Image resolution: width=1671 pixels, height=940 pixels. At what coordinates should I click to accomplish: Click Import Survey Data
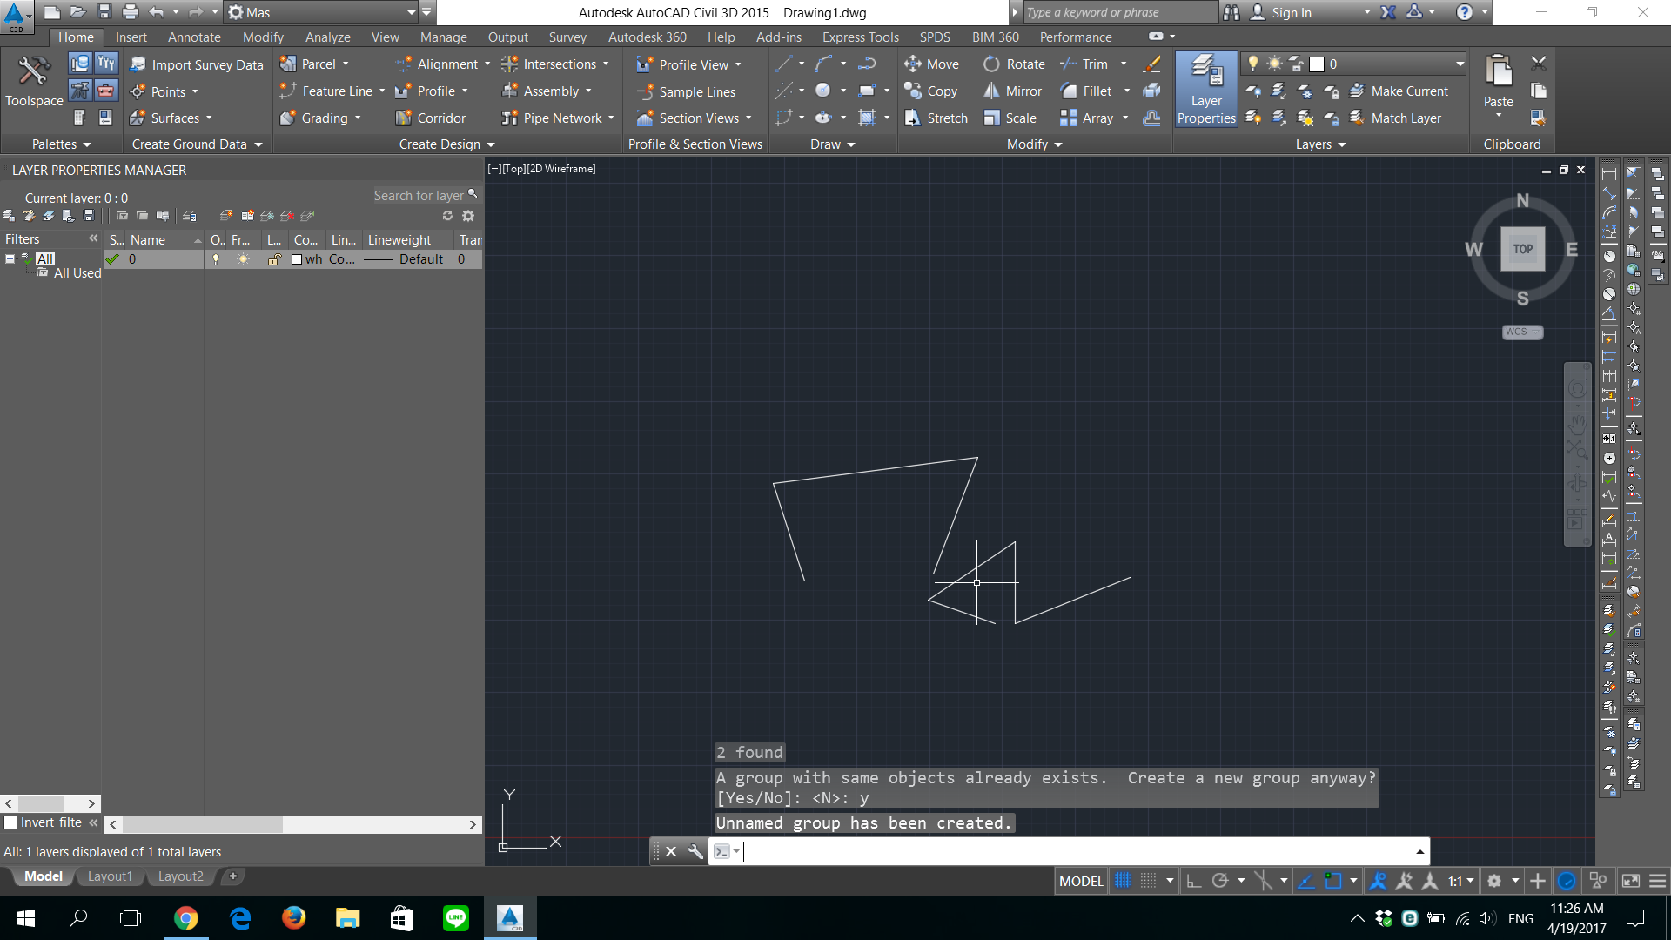pos(197,65)
